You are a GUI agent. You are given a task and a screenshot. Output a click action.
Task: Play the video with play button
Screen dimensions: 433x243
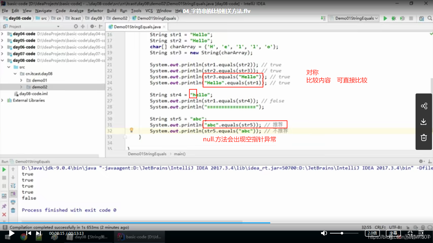[11, 233]
